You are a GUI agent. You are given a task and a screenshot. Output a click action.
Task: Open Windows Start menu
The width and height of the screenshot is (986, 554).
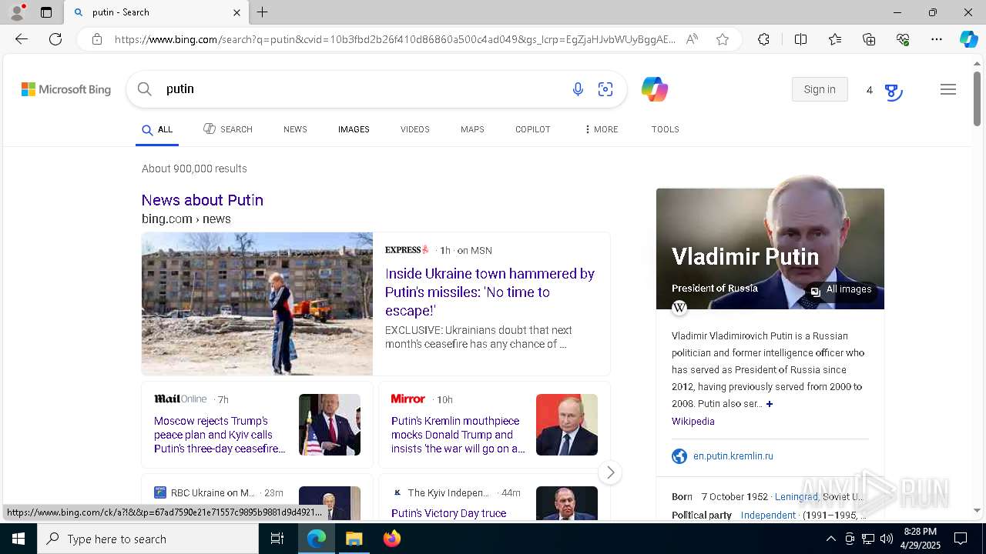click(18, 539)
